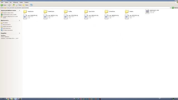178x100 pixels.
Task: Open the Справка menu
Action: tap(26, 2)
